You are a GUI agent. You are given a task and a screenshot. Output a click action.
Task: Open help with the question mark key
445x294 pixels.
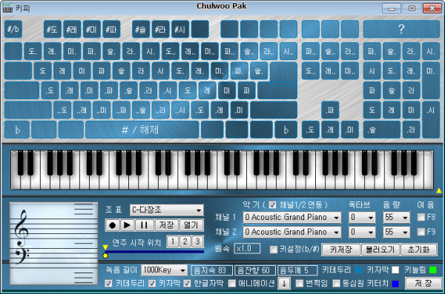pos(401,29)
